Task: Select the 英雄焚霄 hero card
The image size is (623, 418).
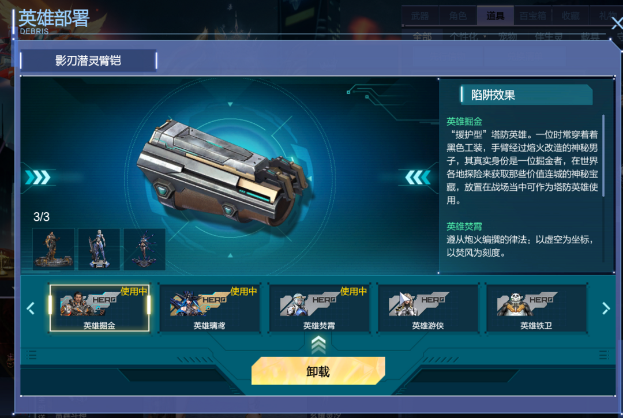Action: click(x=319, y=308)
